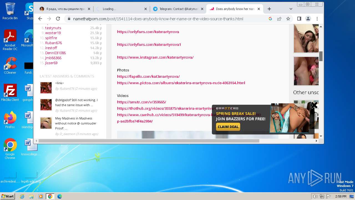Bookmark this page with the star icon
The image size is (355, 200).
(288, 19)
